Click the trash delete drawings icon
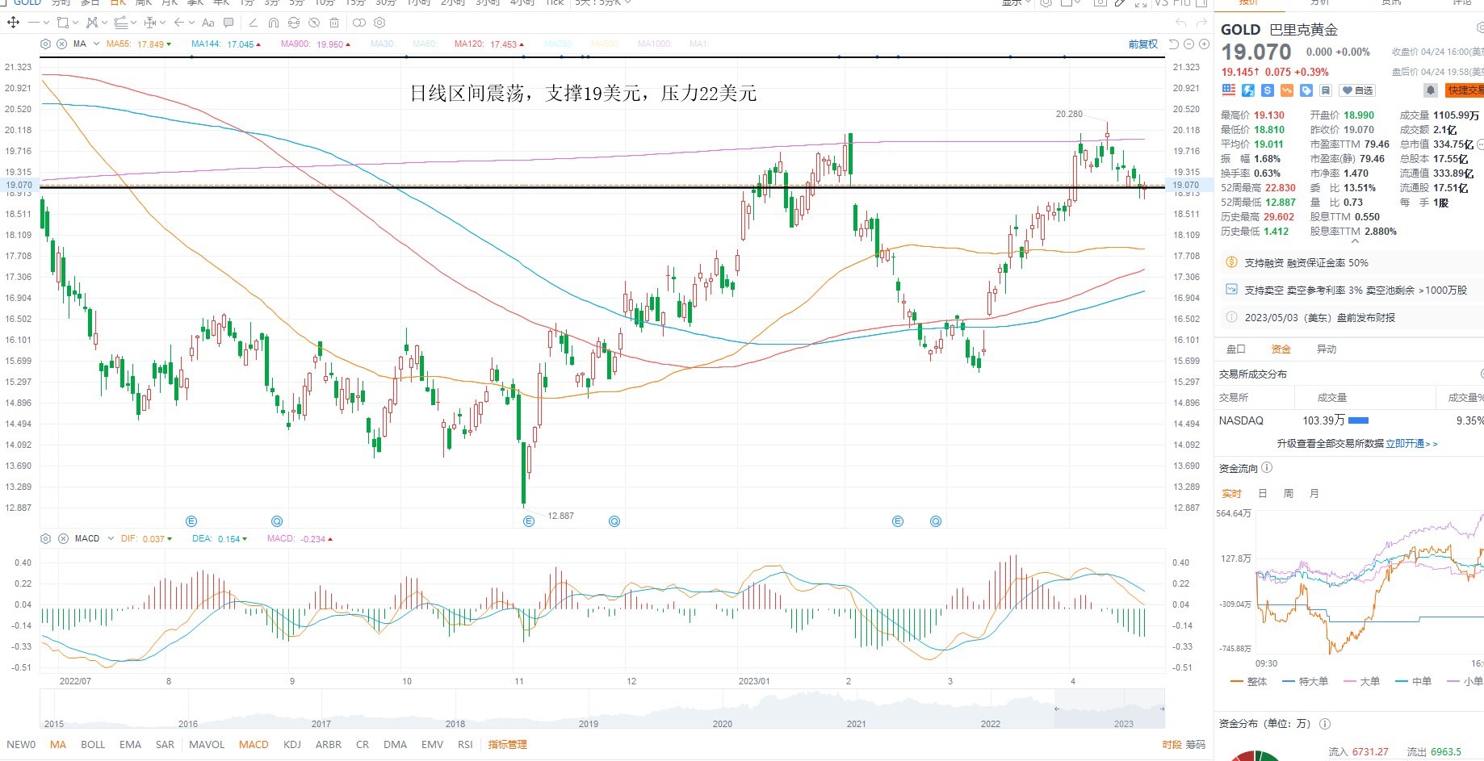The width and height of the screenshot is (1484, 761). pyautogui.click(x=333, y=23)
